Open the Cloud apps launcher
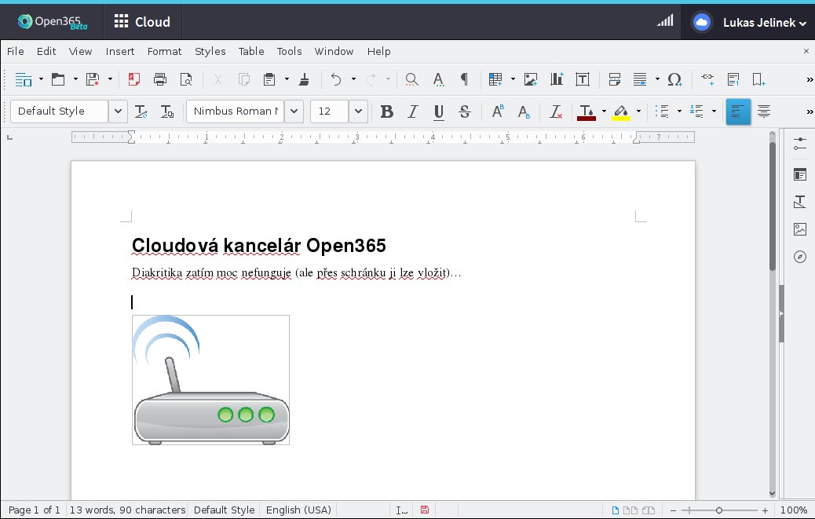Image resolution: width=815 pixels, height=519 pixels. 142,22
